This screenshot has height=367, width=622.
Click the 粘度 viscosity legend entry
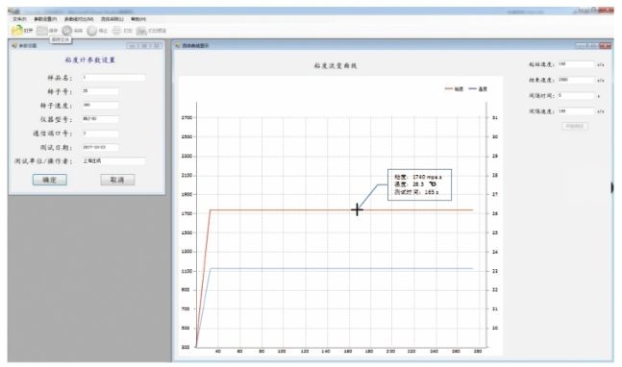454,89
